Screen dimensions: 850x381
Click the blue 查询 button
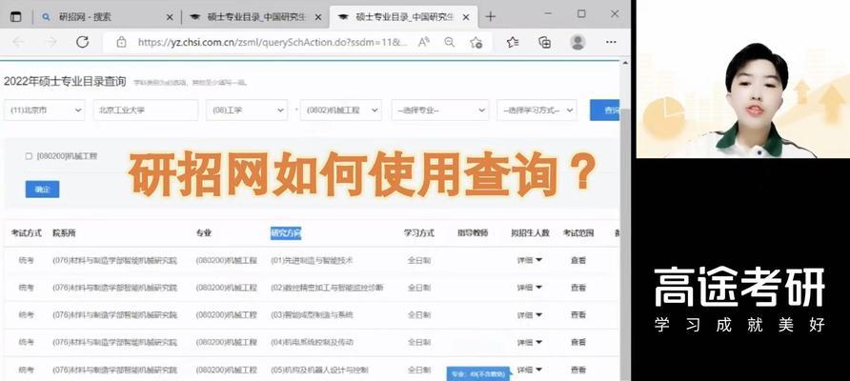point(605,110)
